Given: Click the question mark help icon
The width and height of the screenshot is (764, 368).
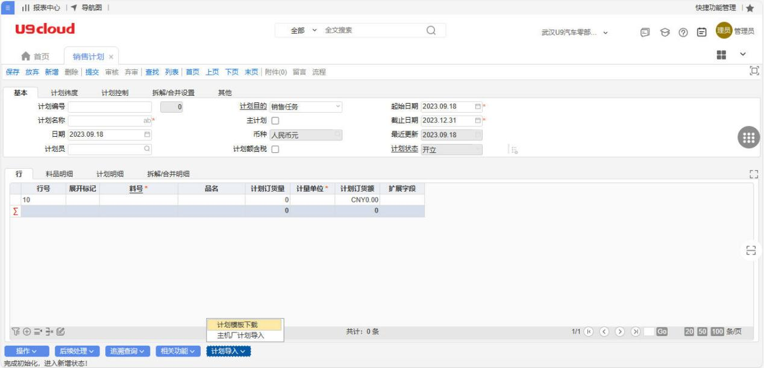Looking at the screenshot, I should [x=684, y=33].
